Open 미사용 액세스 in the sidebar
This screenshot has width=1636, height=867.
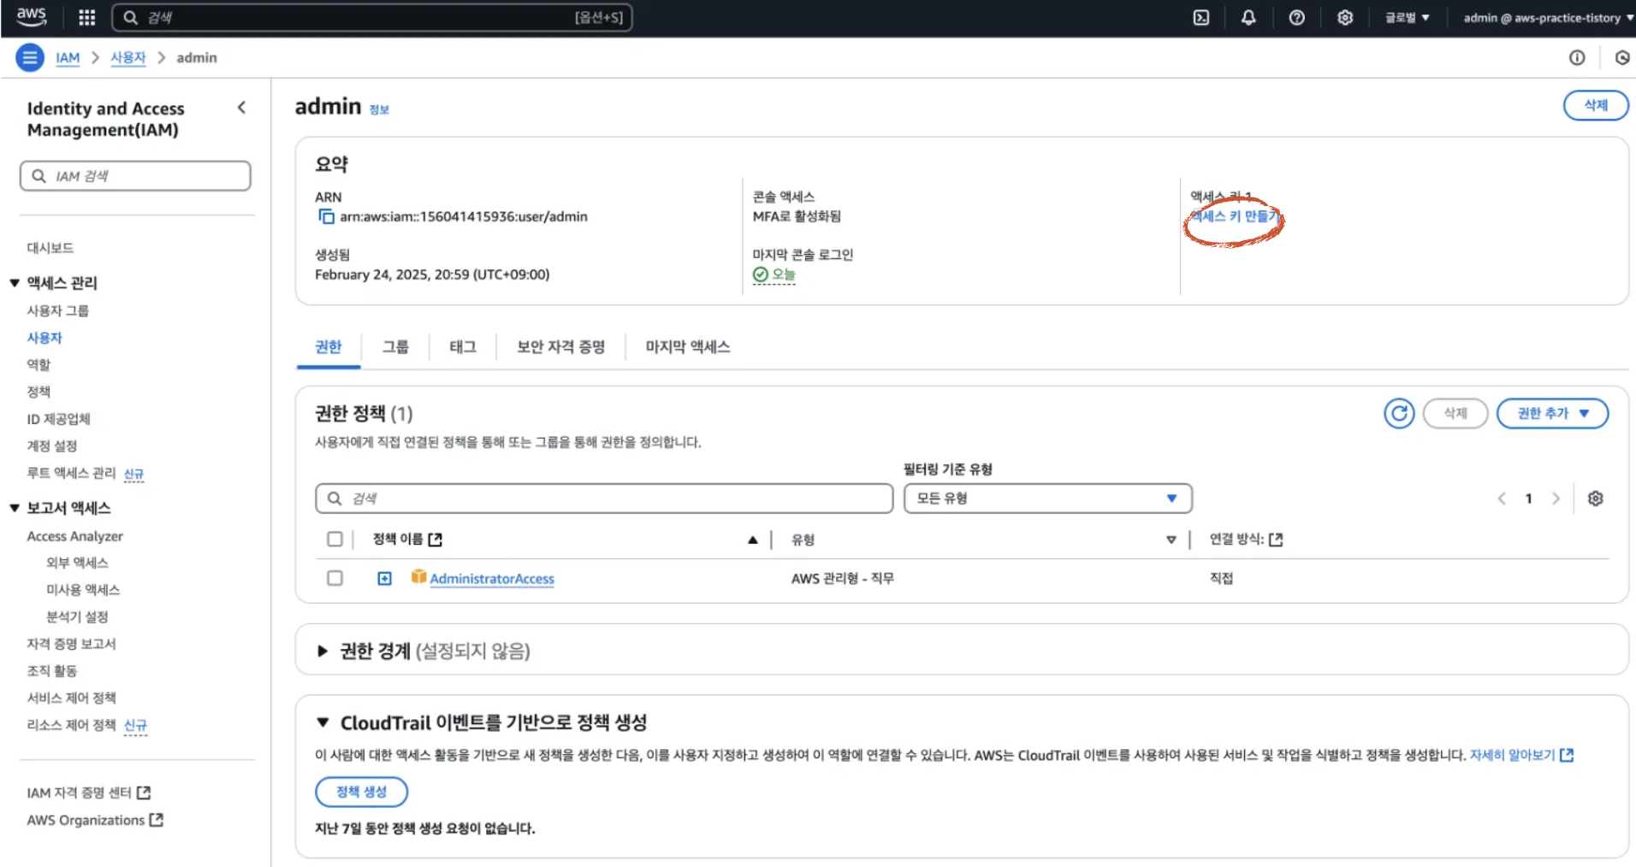pyautogui.click(x=83, y=590)
